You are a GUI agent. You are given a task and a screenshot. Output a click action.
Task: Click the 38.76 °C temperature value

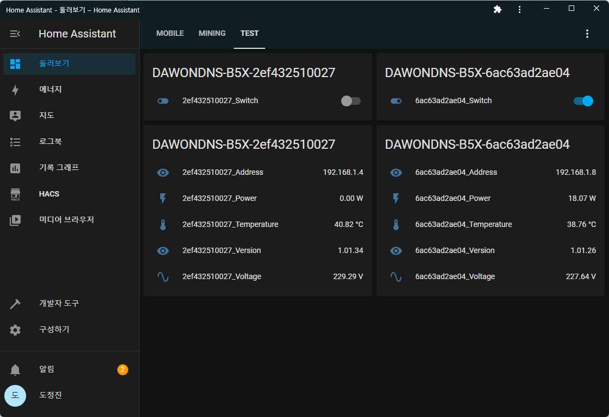point(581,224)
